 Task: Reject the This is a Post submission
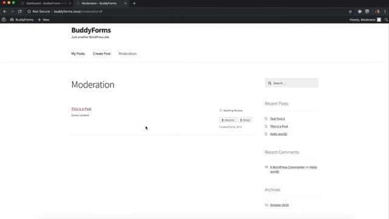click(x=245, y=120)
